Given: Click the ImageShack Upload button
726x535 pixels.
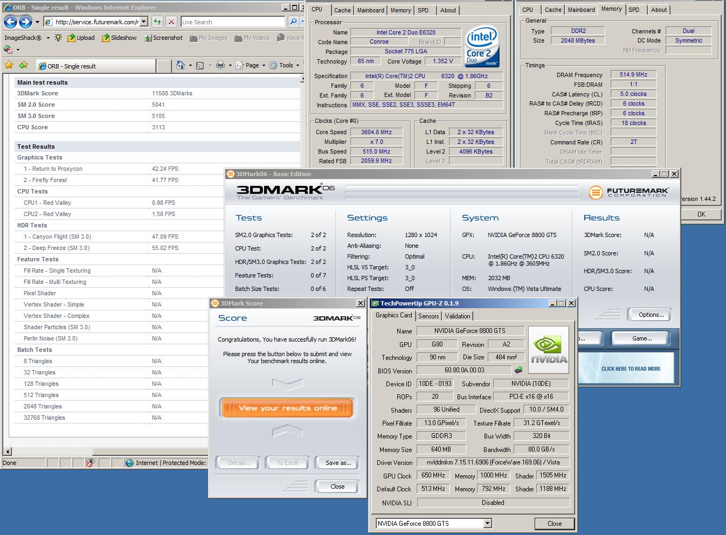Looking at the screenshot, I should [81, 38].
